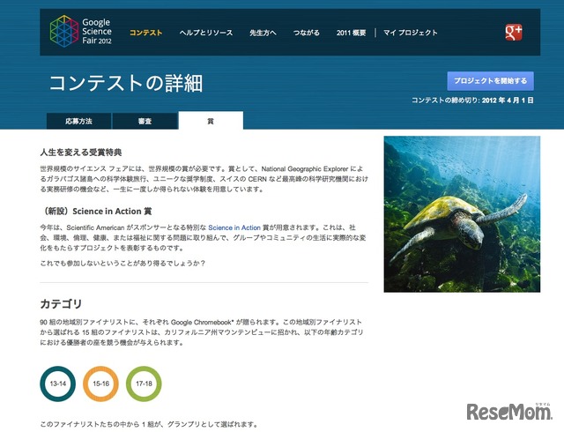Screen dimensions: 564x432
Task: Click the グランプリとして選ばれます sentence
Action: [x=149, y=424]
